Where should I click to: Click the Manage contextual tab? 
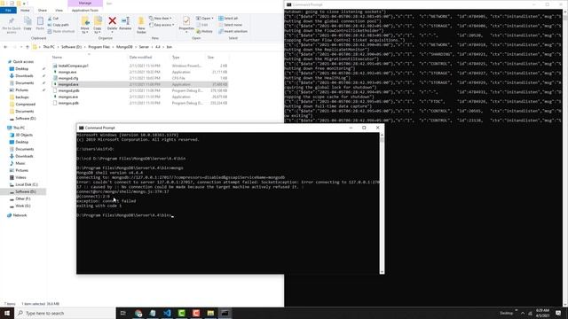[x=85, y=3]
